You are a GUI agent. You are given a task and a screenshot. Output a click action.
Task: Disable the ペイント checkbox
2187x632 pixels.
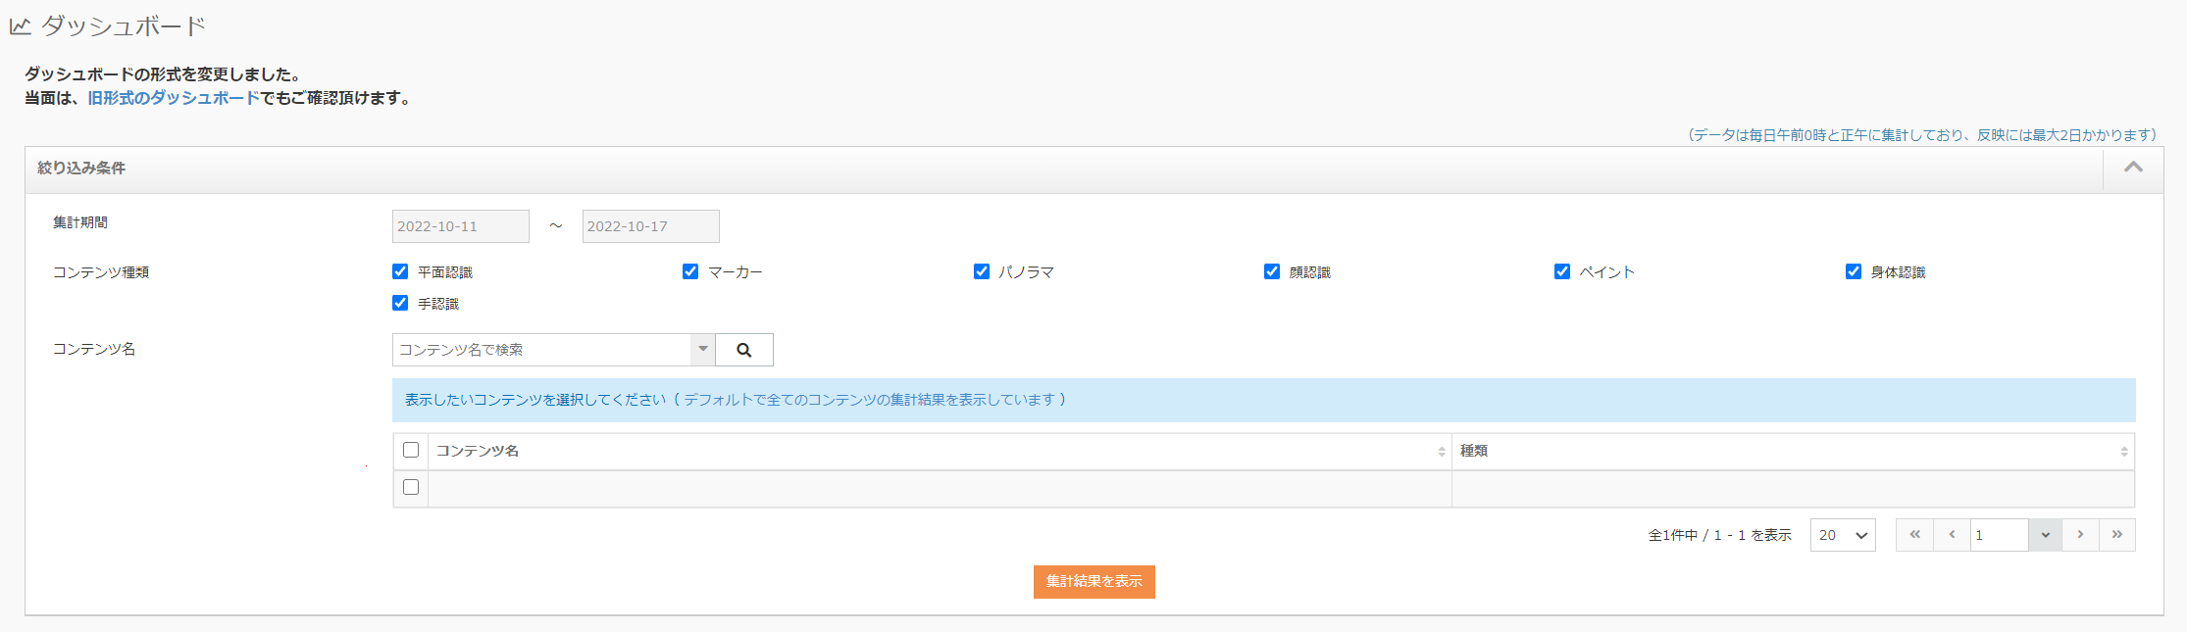click(x=1562, y=271)
